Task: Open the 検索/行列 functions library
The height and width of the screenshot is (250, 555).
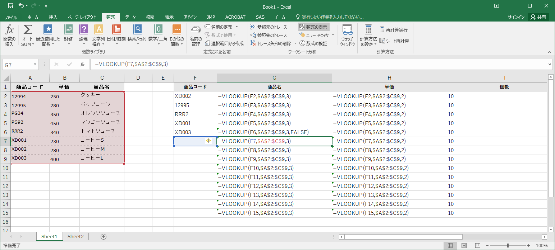Action: coord(137,35)
